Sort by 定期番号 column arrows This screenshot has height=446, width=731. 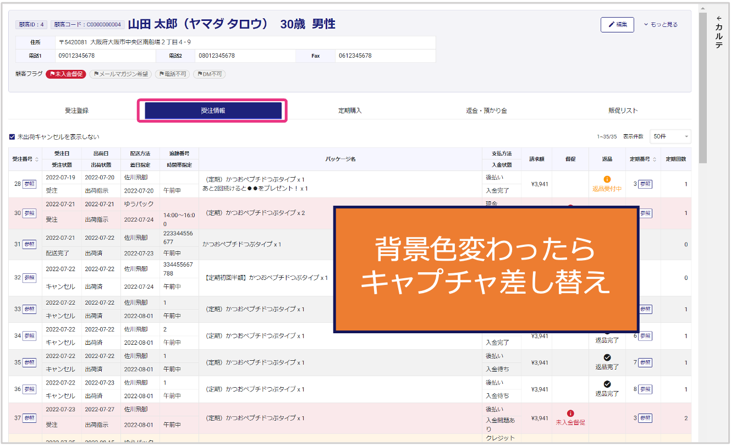click(x=654, y=159)
